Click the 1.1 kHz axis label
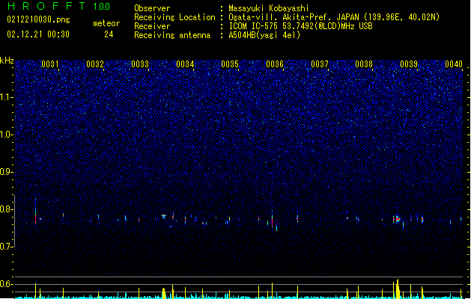 [7, 97]
